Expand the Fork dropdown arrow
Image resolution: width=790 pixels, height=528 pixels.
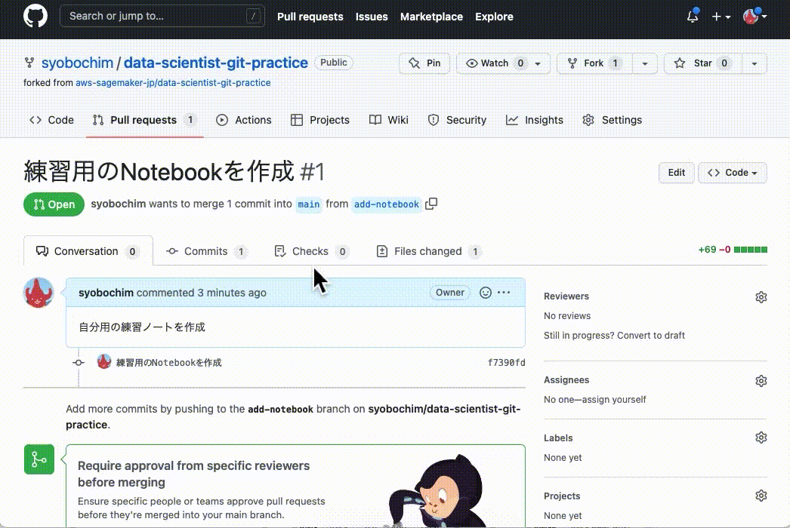[645, 63]
